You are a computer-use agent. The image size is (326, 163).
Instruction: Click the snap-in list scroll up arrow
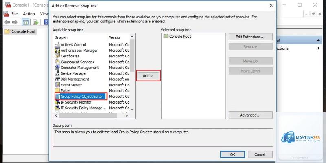click(132, 37)
